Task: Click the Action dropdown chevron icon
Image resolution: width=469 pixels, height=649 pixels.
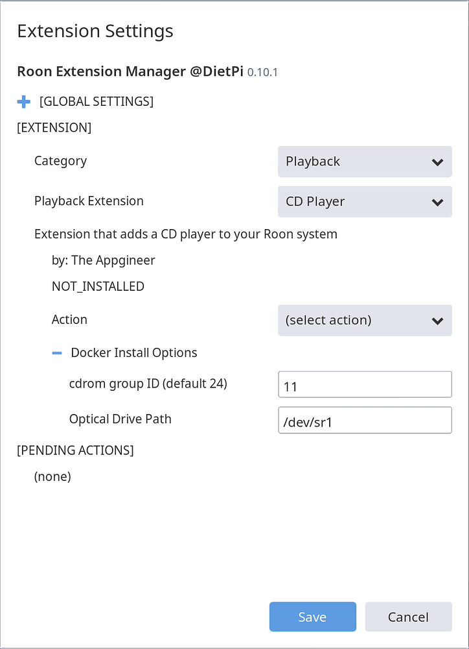Action: (x=439, y=320)
